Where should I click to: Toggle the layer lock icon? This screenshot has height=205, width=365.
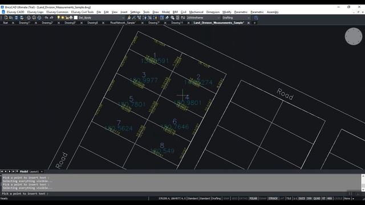[67, 18]
